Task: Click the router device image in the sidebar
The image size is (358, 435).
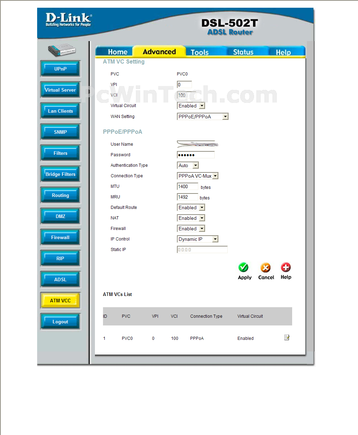Action: click(x=62, y=50)
